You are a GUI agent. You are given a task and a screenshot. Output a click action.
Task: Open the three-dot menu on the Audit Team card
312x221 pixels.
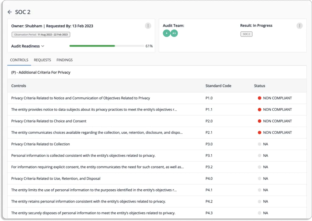point(300,26)
